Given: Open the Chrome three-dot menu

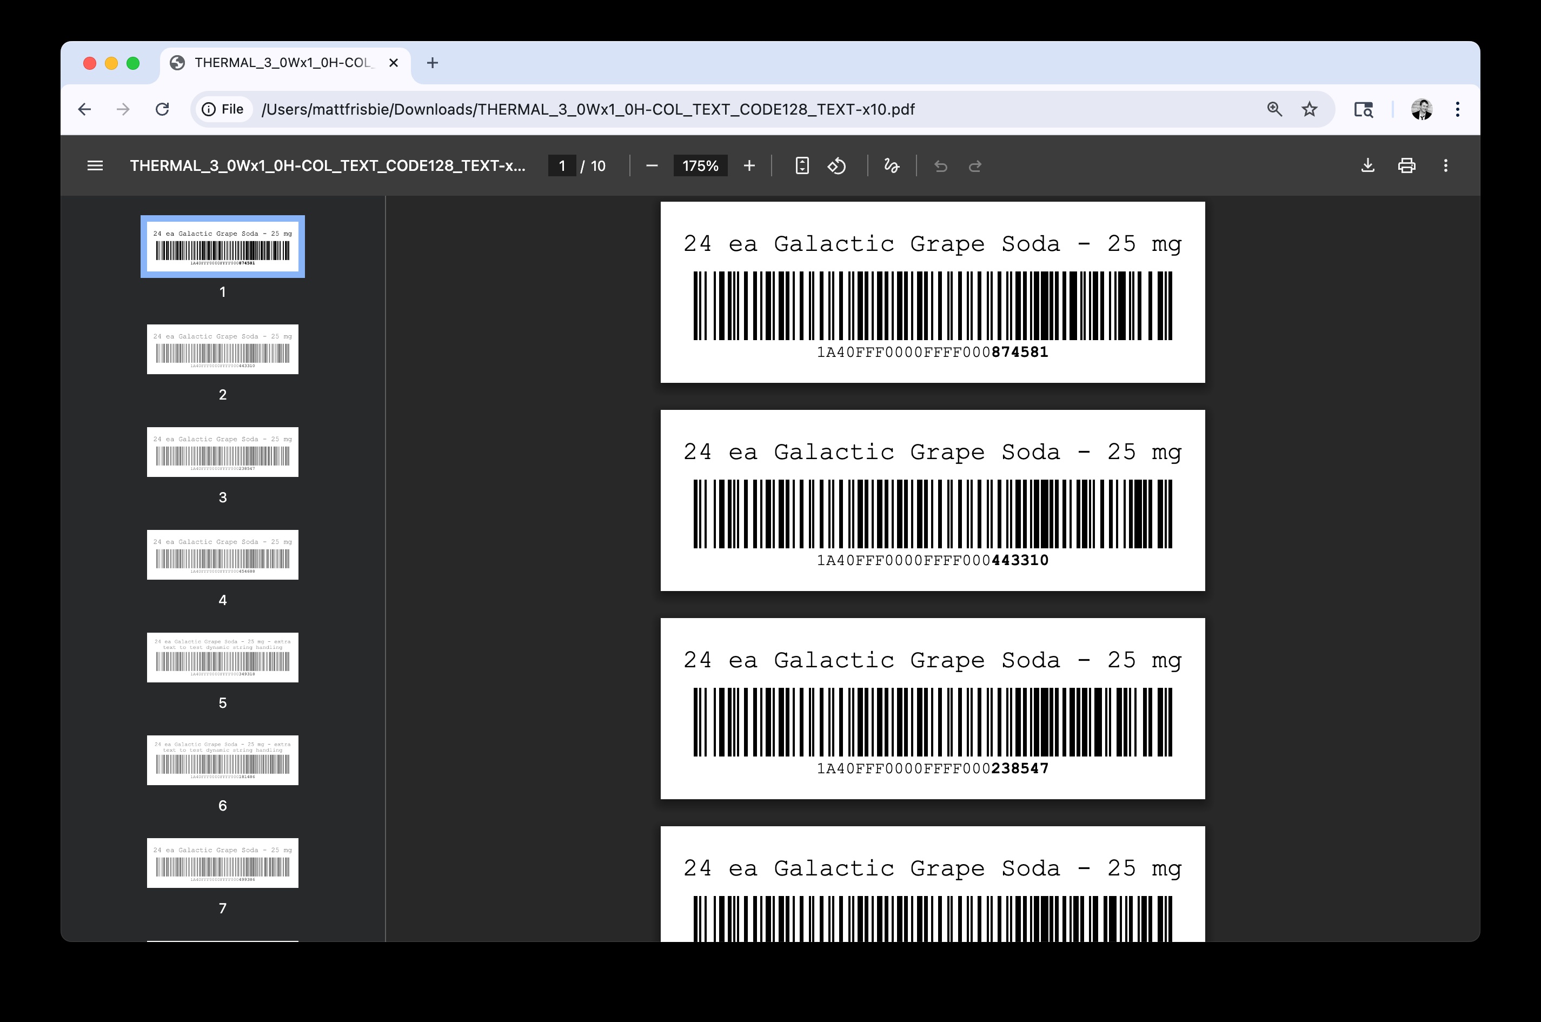Looking at the screenshot, I should point(1458,109).
